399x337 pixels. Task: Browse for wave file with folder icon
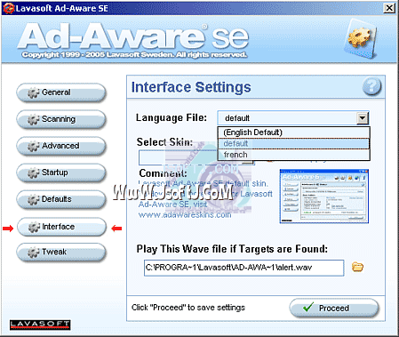click(357, 267)
